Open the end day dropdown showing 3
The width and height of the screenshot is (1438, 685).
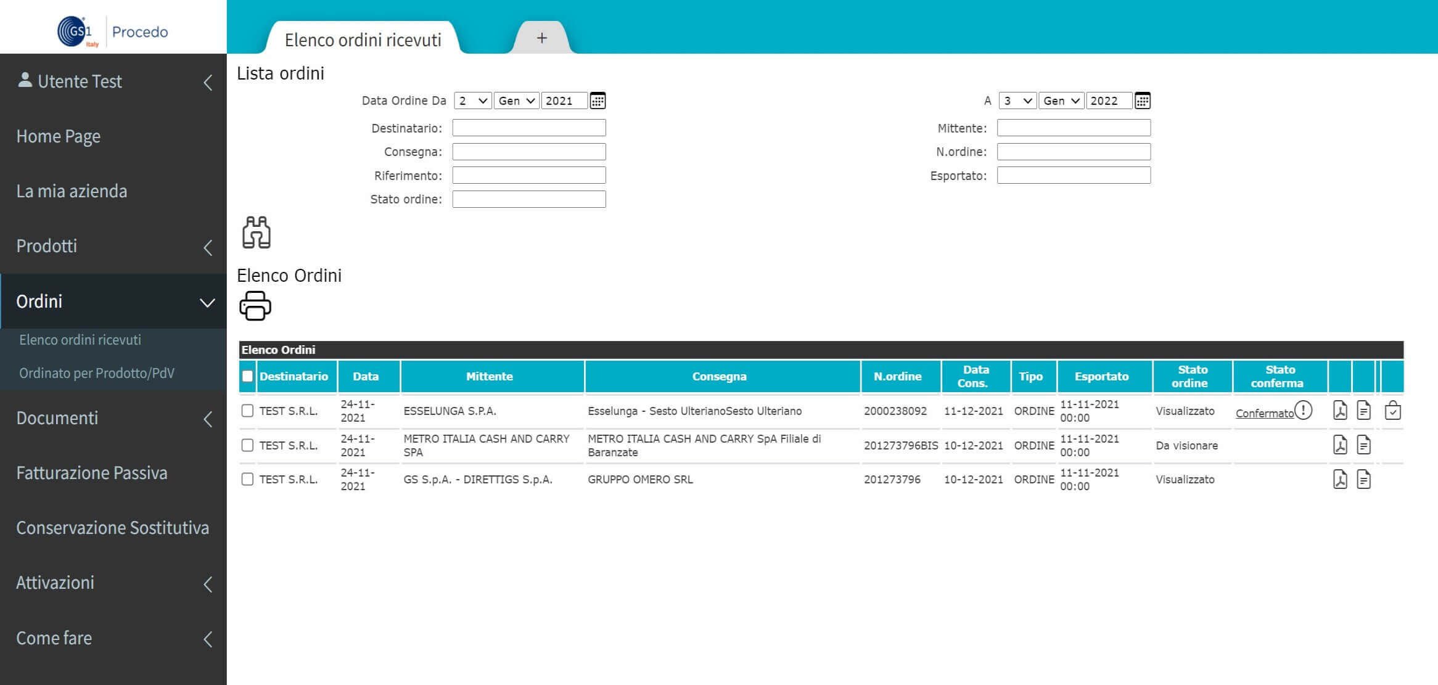pyautogui.click(x=1017, y=100)
